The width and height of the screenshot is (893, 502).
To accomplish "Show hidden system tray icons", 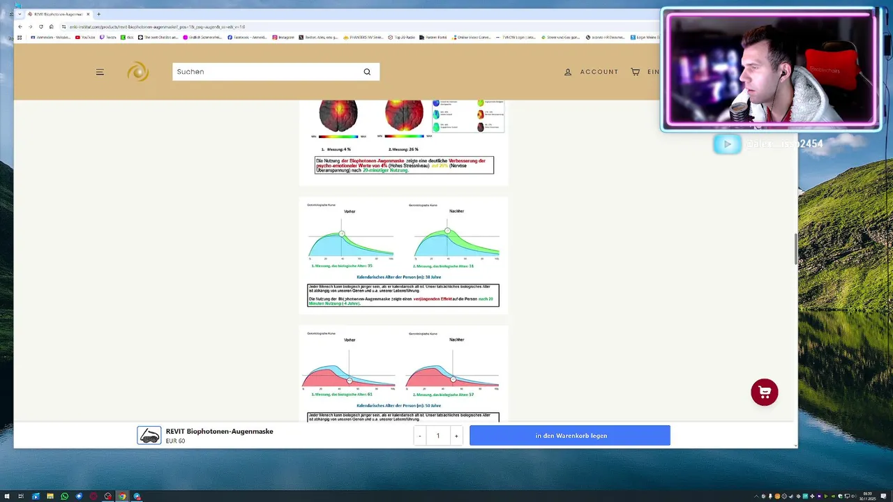I will pos(756,496).
